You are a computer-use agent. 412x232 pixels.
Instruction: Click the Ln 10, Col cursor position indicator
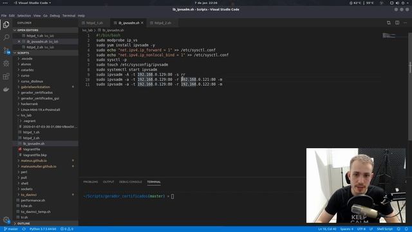[327, 229]
